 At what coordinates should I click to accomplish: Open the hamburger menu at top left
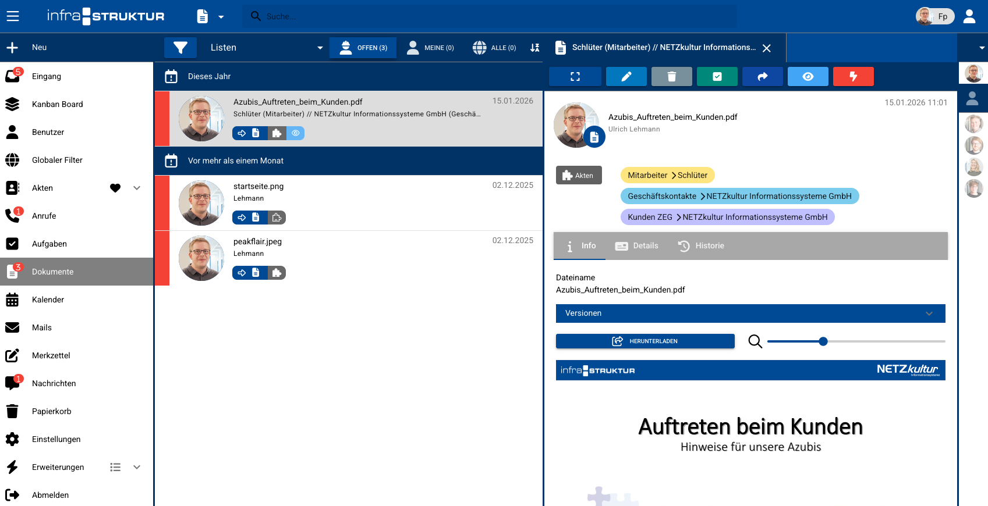coord(13,16)
